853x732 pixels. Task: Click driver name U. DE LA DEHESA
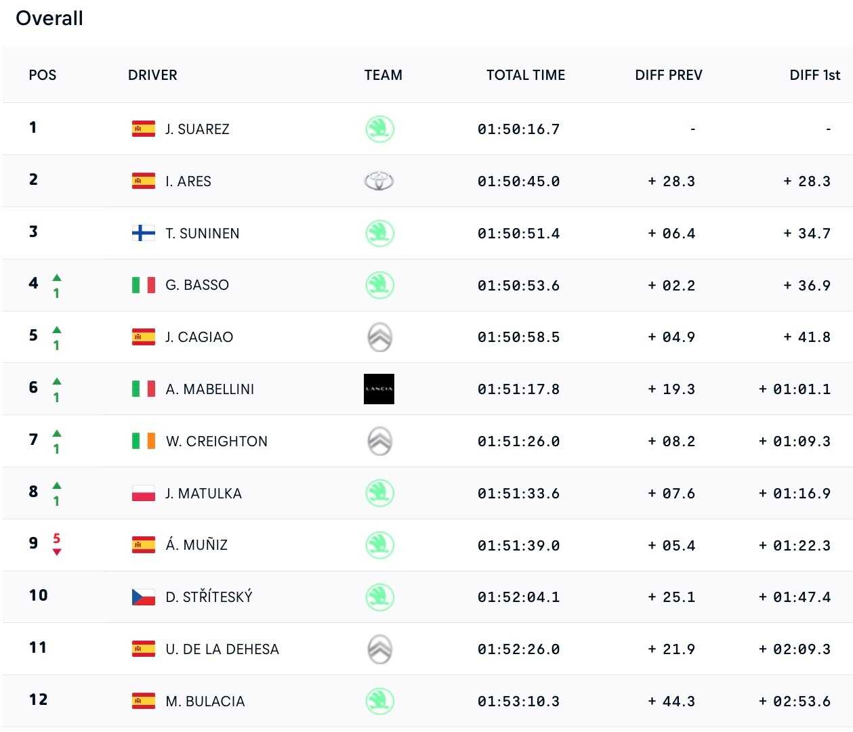[x=222, y=649]
